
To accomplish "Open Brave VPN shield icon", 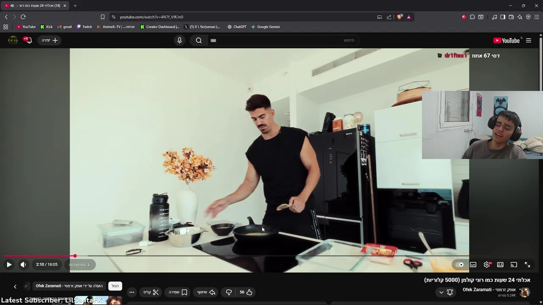I will tap(528, 17).
